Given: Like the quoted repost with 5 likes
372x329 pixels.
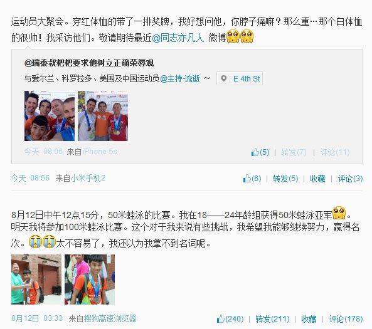Looking at the screenshot, I should tap(260, 152).
